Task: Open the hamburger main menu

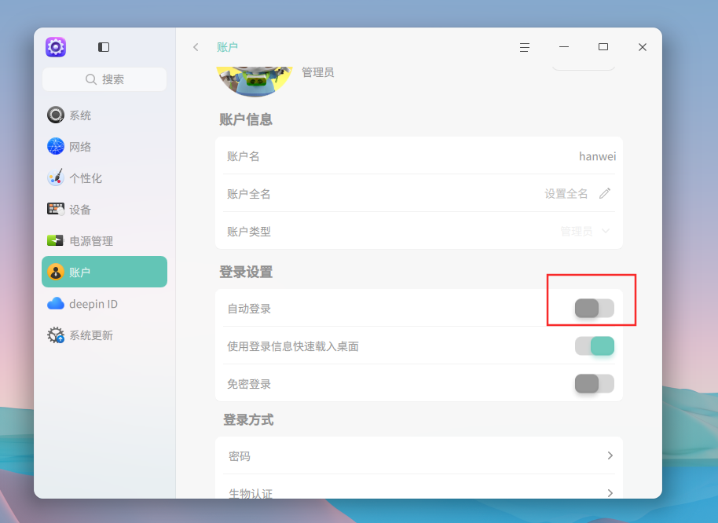Action: [x=525, y=47]
